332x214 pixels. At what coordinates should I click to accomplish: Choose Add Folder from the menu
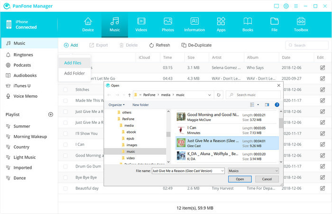[x=74, y=74]
